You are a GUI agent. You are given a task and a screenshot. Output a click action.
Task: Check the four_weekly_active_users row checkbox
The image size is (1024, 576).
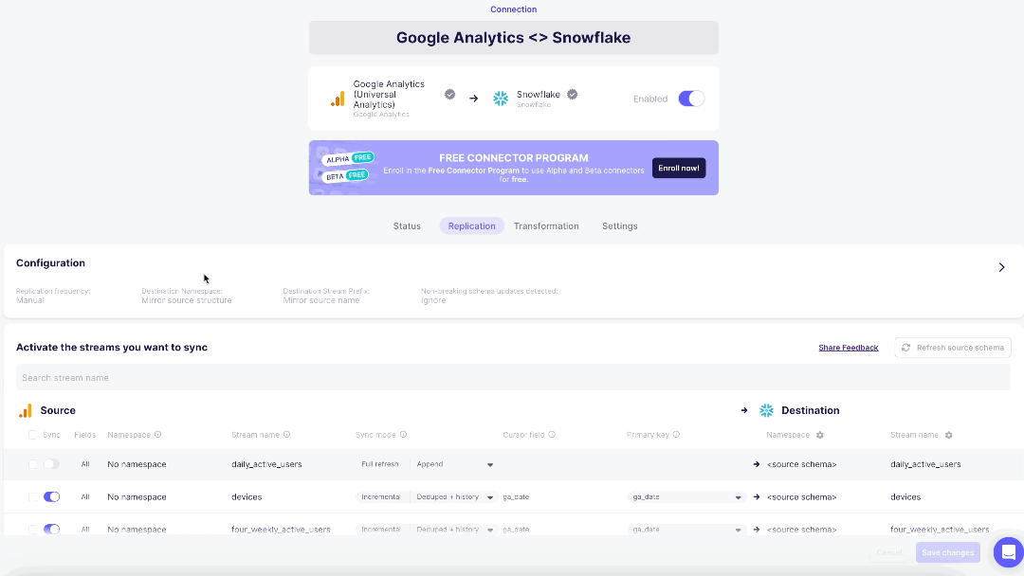32,529
